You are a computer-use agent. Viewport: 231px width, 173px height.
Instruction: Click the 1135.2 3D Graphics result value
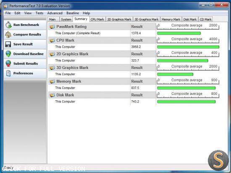136,74
